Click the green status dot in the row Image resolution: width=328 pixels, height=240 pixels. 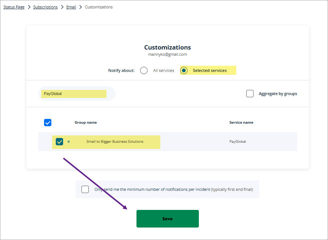(x=69, y=142)
